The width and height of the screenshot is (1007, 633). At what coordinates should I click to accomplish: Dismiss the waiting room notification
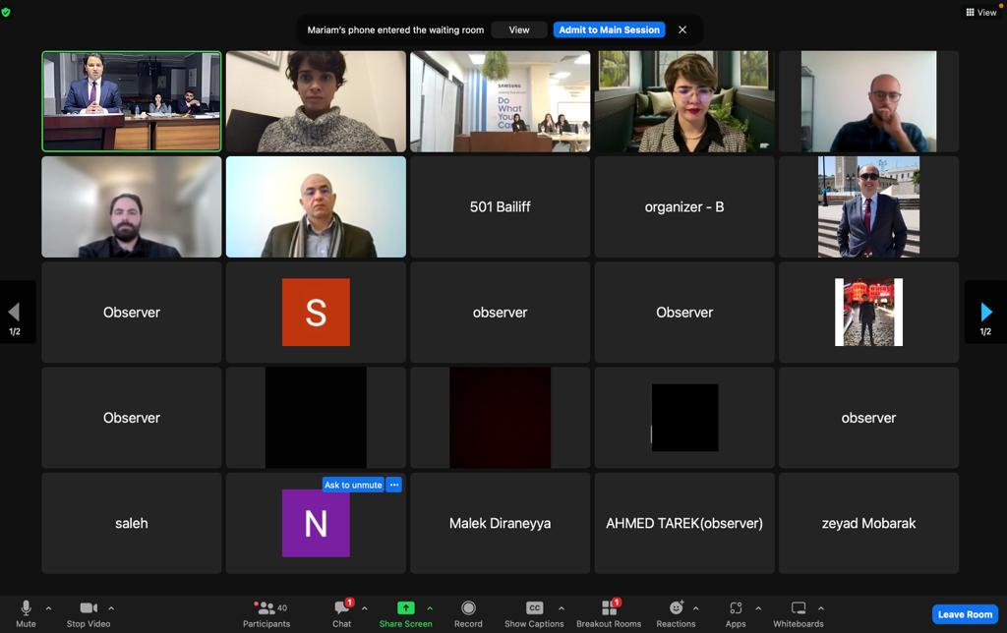682,29
